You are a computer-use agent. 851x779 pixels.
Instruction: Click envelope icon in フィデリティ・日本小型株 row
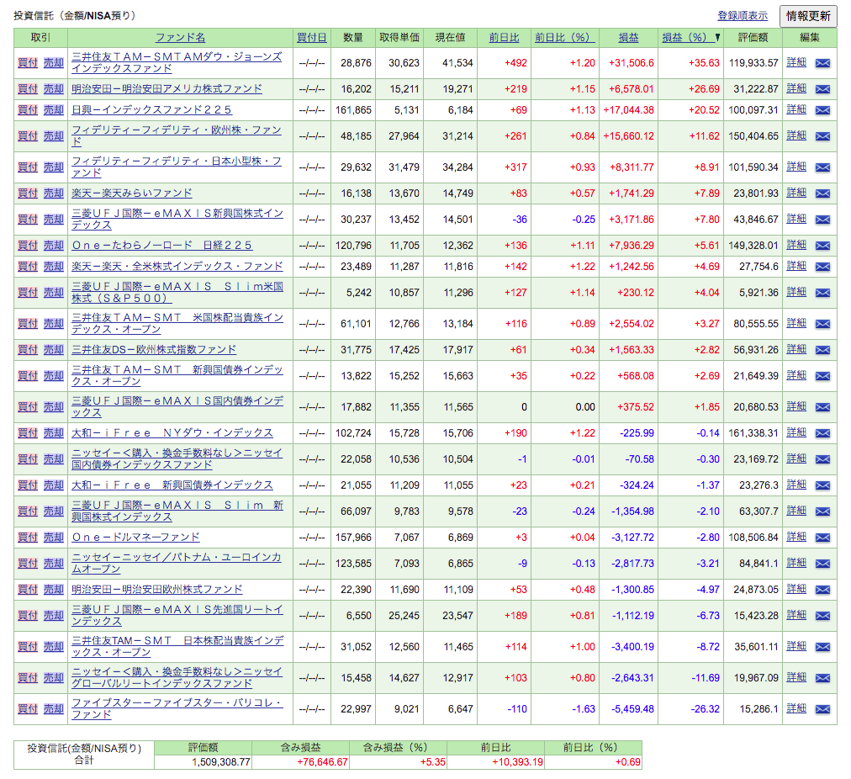click(822, 167)
